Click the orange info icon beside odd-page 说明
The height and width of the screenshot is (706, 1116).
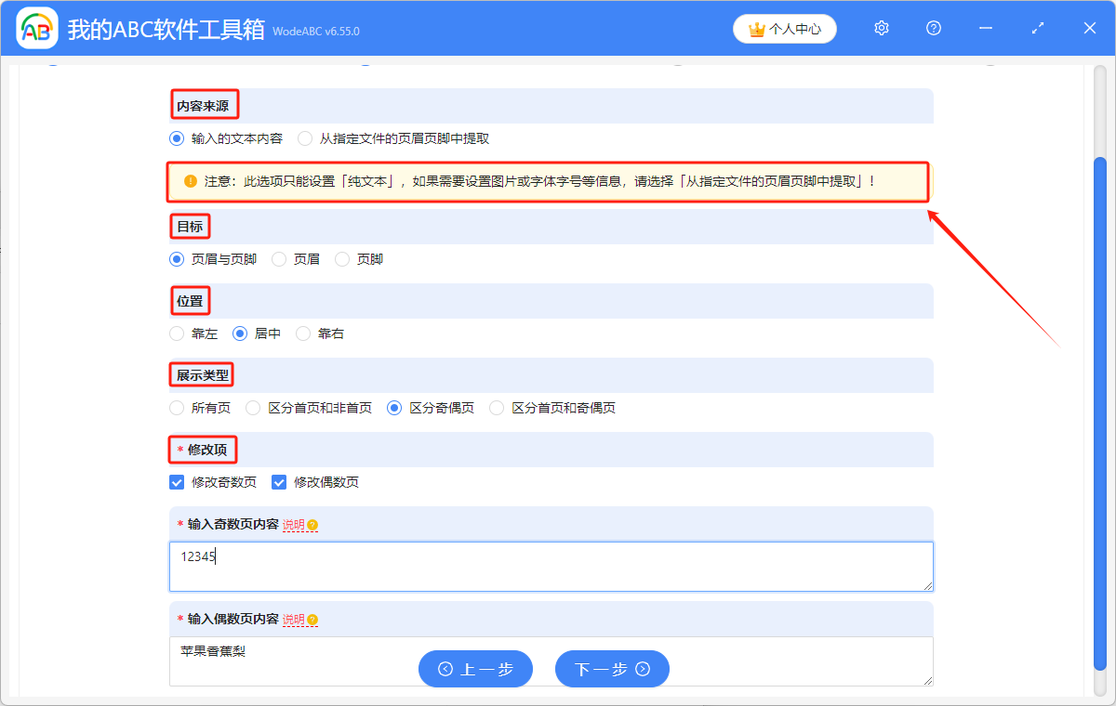[x=312, y=526]
